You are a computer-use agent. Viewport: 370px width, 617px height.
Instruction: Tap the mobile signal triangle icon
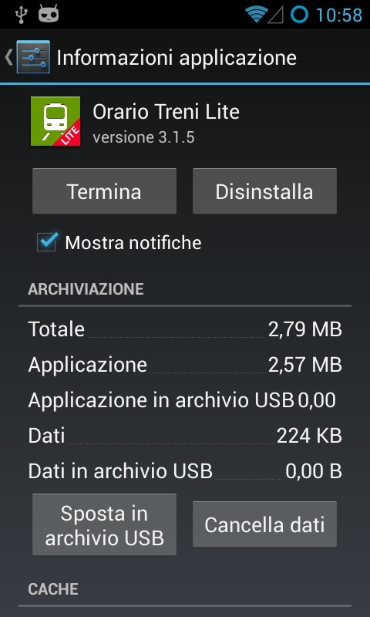coord(276,15)
